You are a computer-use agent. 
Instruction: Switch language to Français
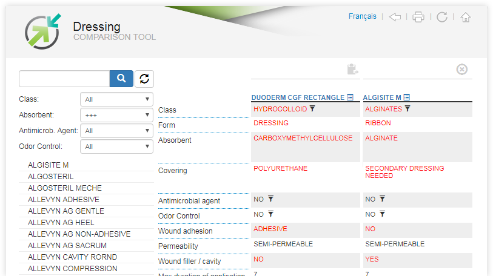pyautogui.click(x=362, y=16)
